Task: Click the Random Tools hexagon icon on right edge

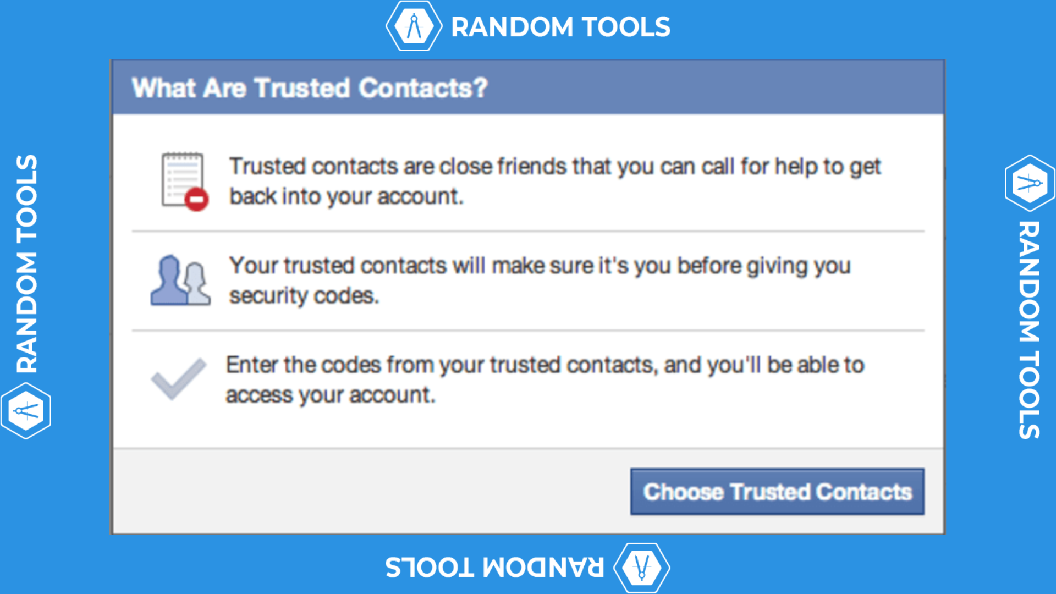Action: 1028,183
